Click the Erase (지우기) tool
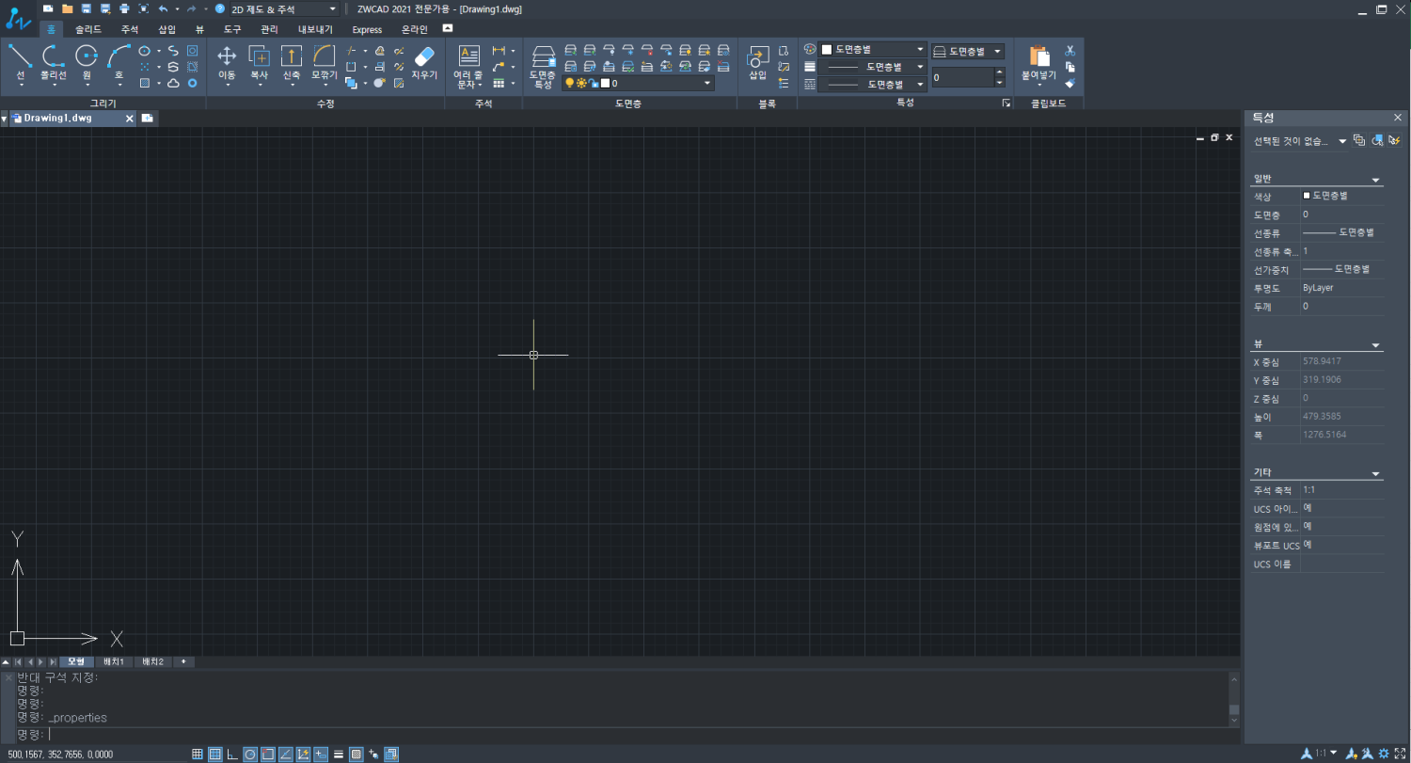Image resolution: width=1411 pixels, height=763 pixels. click(x=424, y=61)
